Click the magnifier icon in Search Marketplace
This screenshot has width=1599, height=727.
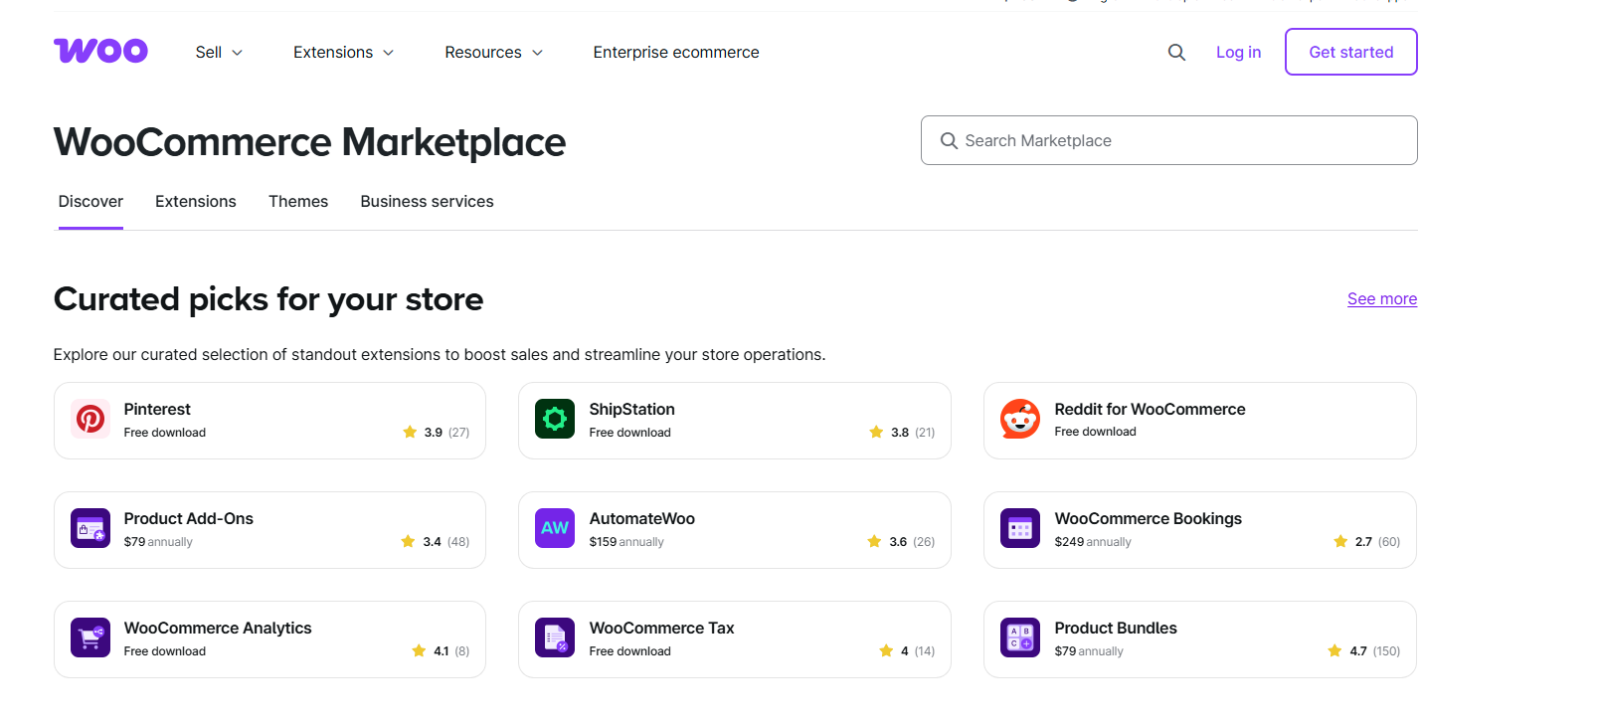949,141
